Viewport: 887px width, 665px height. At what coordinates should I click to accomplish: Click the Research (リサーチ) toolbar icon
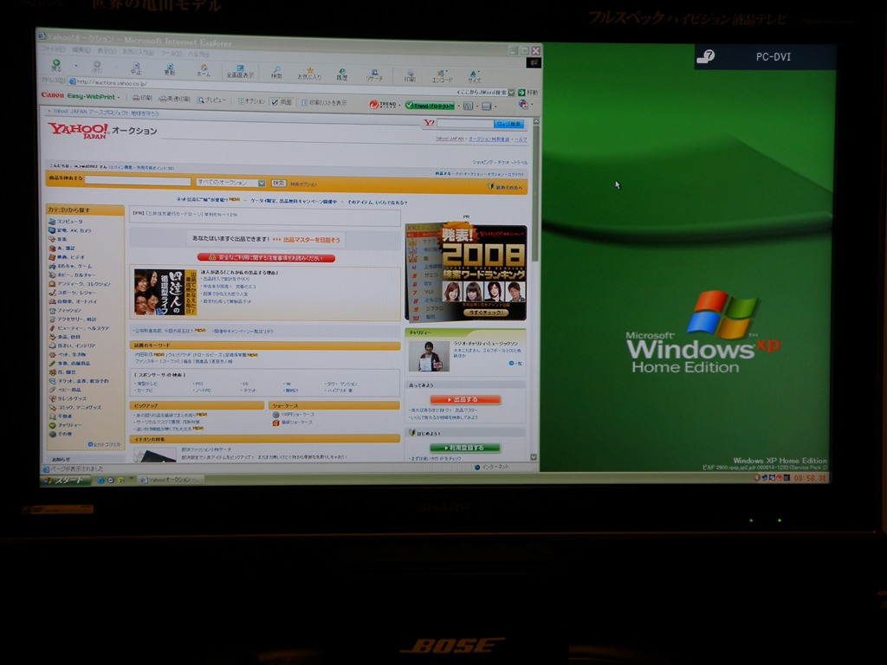pos(374,75)
